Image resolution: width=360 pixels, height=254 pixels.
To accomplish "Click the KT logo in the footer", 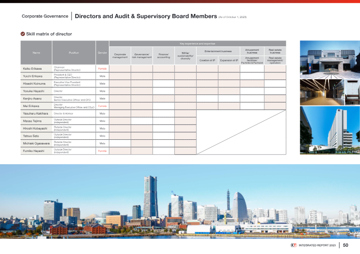I will 294,245.
